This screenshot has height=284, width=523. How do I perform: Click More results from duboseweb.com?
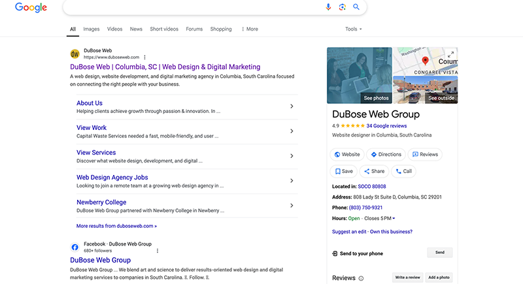click(116, 226)
